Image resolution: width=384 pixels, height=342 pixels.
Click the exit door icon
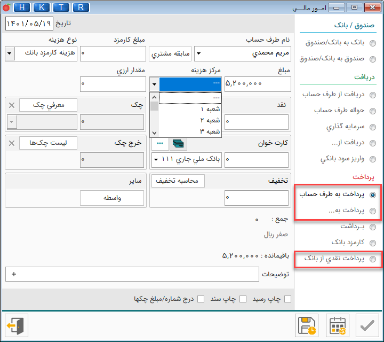[17, 325]
